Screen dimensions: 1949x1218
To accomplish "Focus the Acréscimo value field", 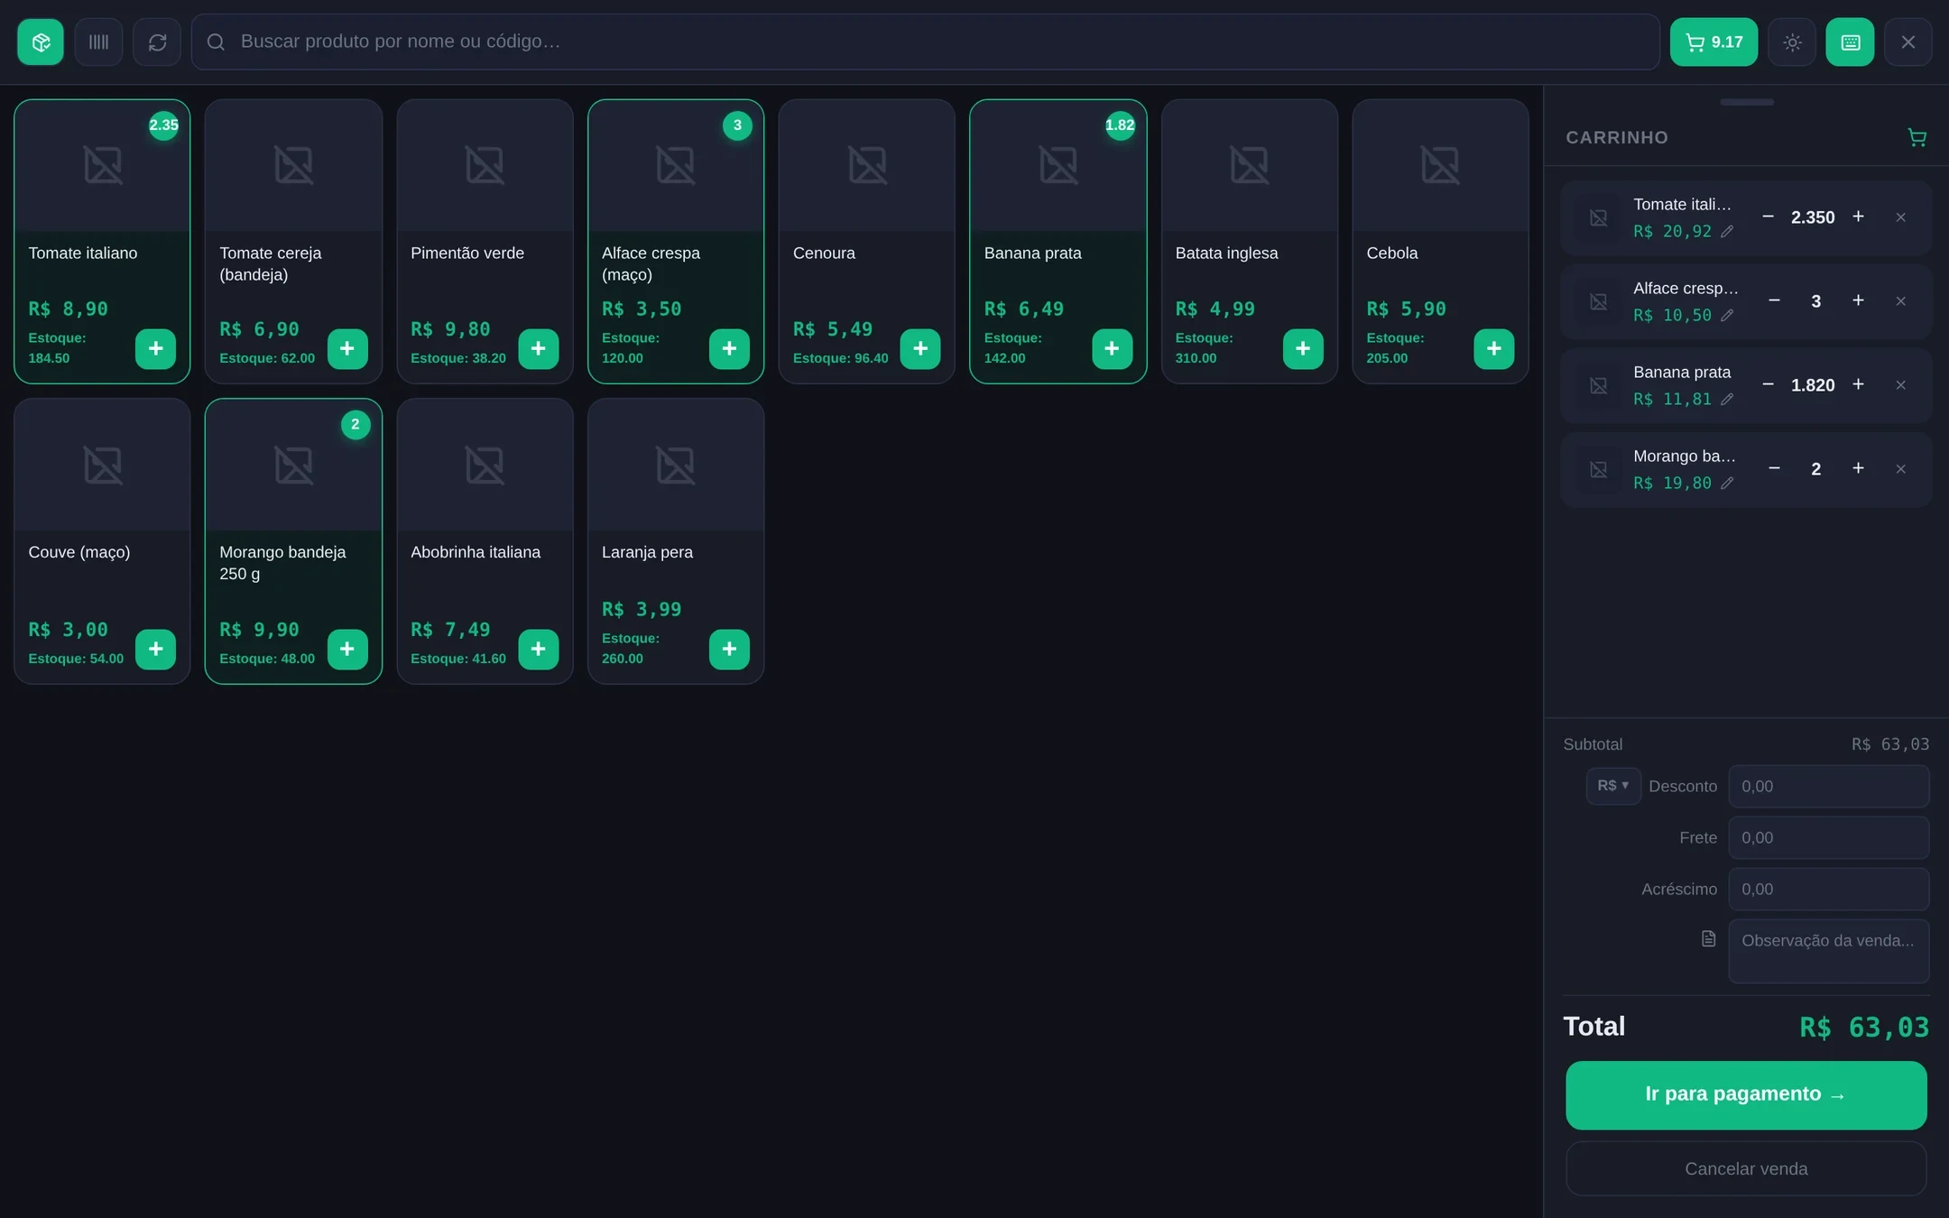I will 1828,890.
